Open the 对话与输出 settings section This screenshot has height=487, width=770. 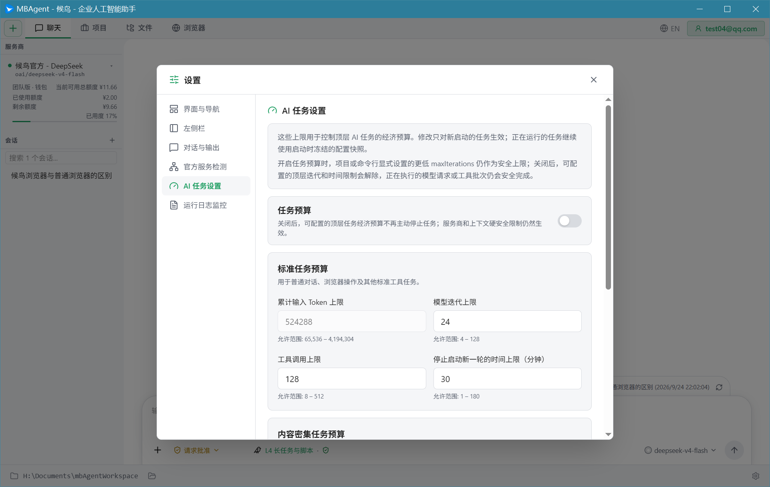206,147
